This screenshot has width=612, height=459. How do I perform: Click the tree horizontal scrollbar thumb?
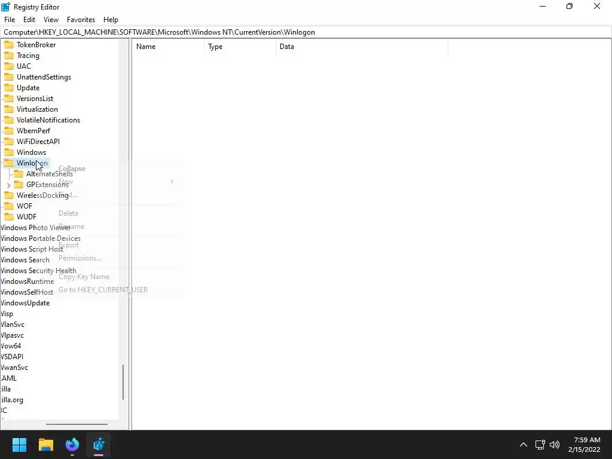coord(77,424)
